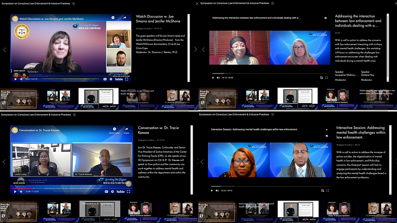Mute the 'Addressing the interaction' video
Screen dimensions: 397x223
tap(218, 77)
